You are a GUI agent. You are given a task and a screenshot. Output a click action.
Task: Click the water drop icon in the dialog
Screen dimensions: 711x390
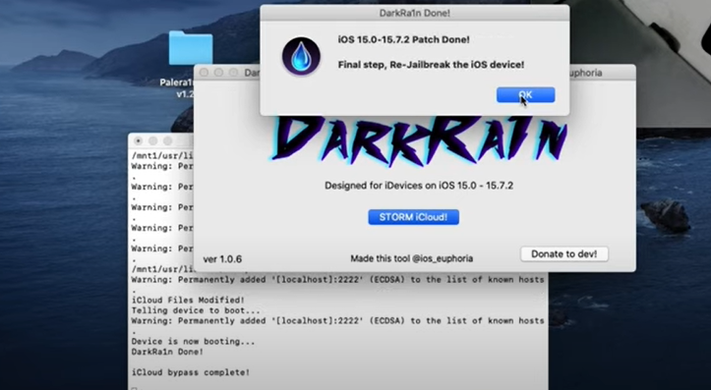[301, 56]
